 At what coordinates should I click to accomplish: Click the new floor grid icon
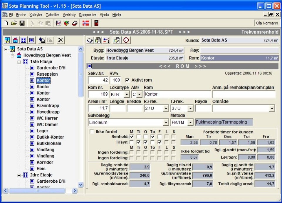[x=23, y=40]
